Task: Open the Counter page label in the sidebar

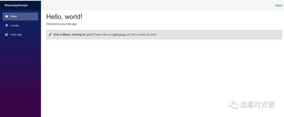Action: (x=15, y=26)
